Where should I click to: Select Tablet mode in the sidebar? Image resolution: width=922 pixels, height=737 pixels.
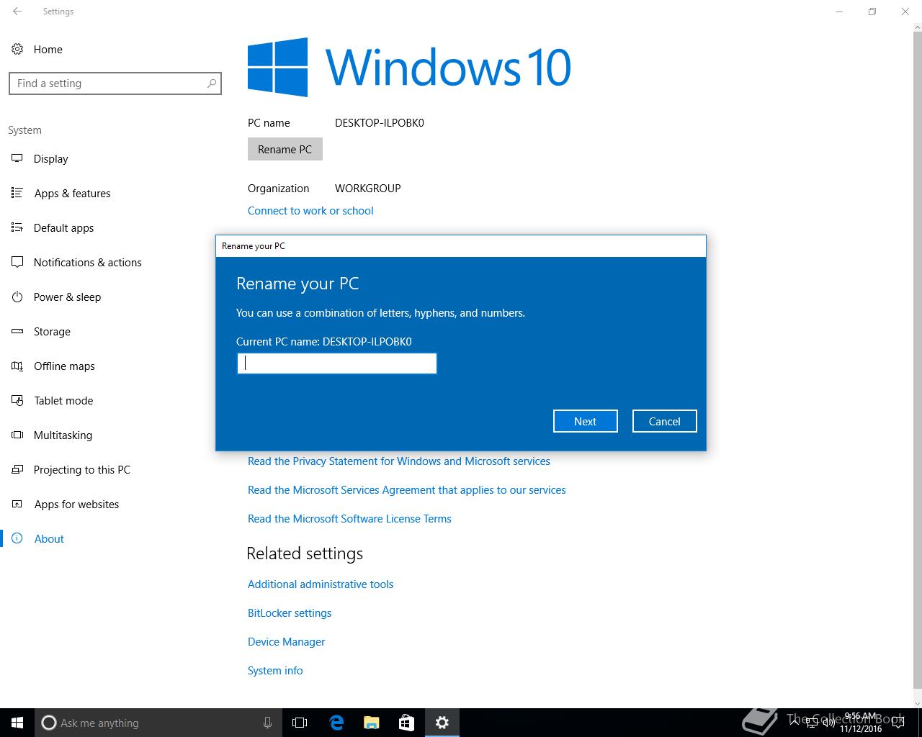[x=63, y=400]
